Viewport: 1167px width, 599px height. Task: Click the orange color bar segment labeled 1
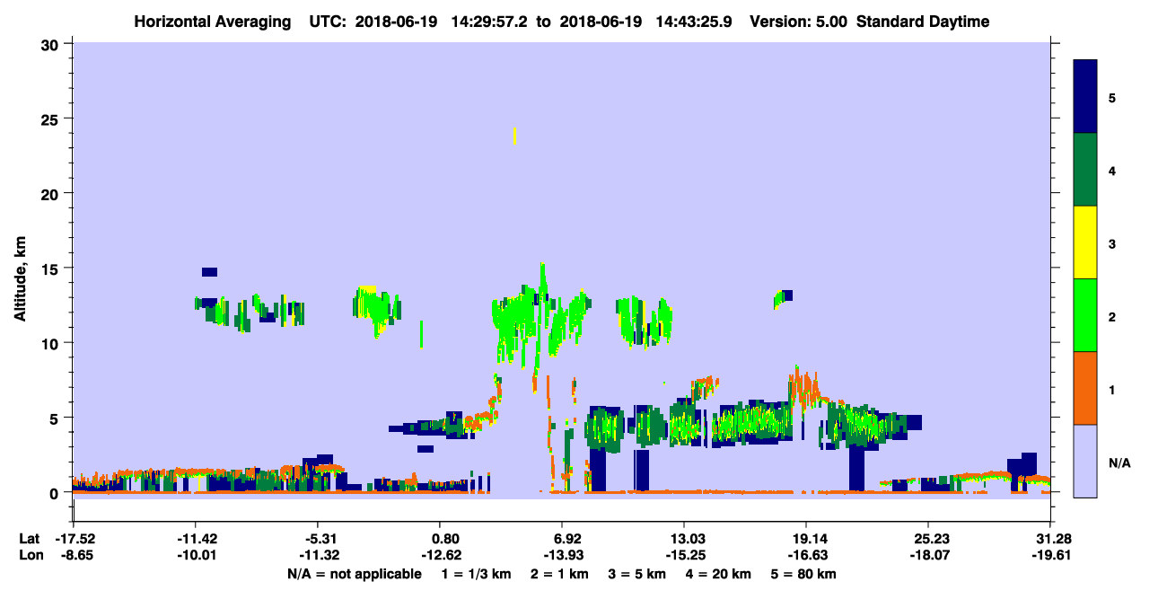pos(1085,388)
